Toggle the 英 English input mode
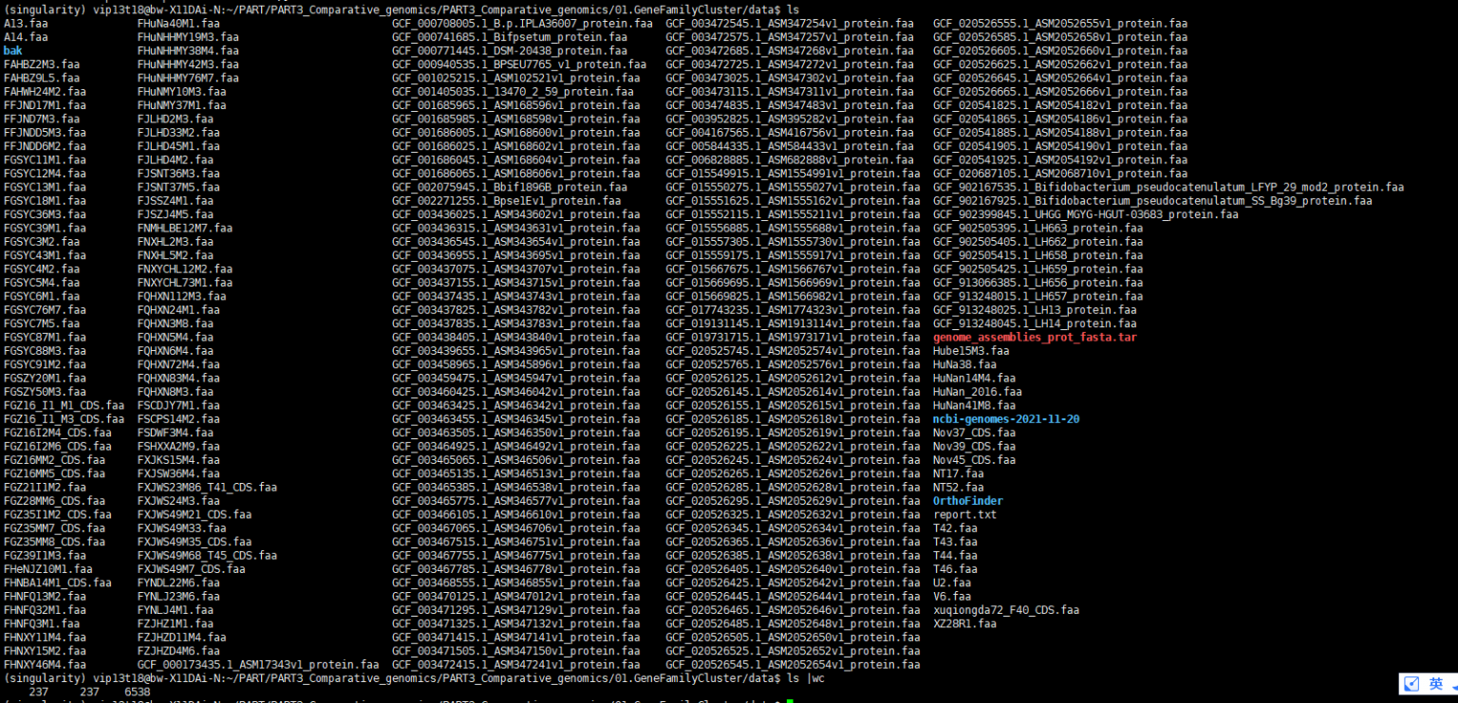This screenshot has height=703, width=1458. [x=1436, y=684]
